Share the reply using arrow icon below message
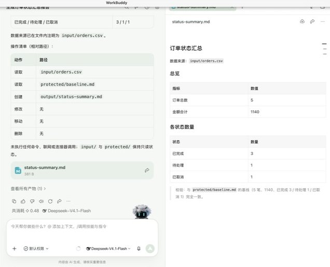Viewport: 330px width, 267px height. [59, 201]
